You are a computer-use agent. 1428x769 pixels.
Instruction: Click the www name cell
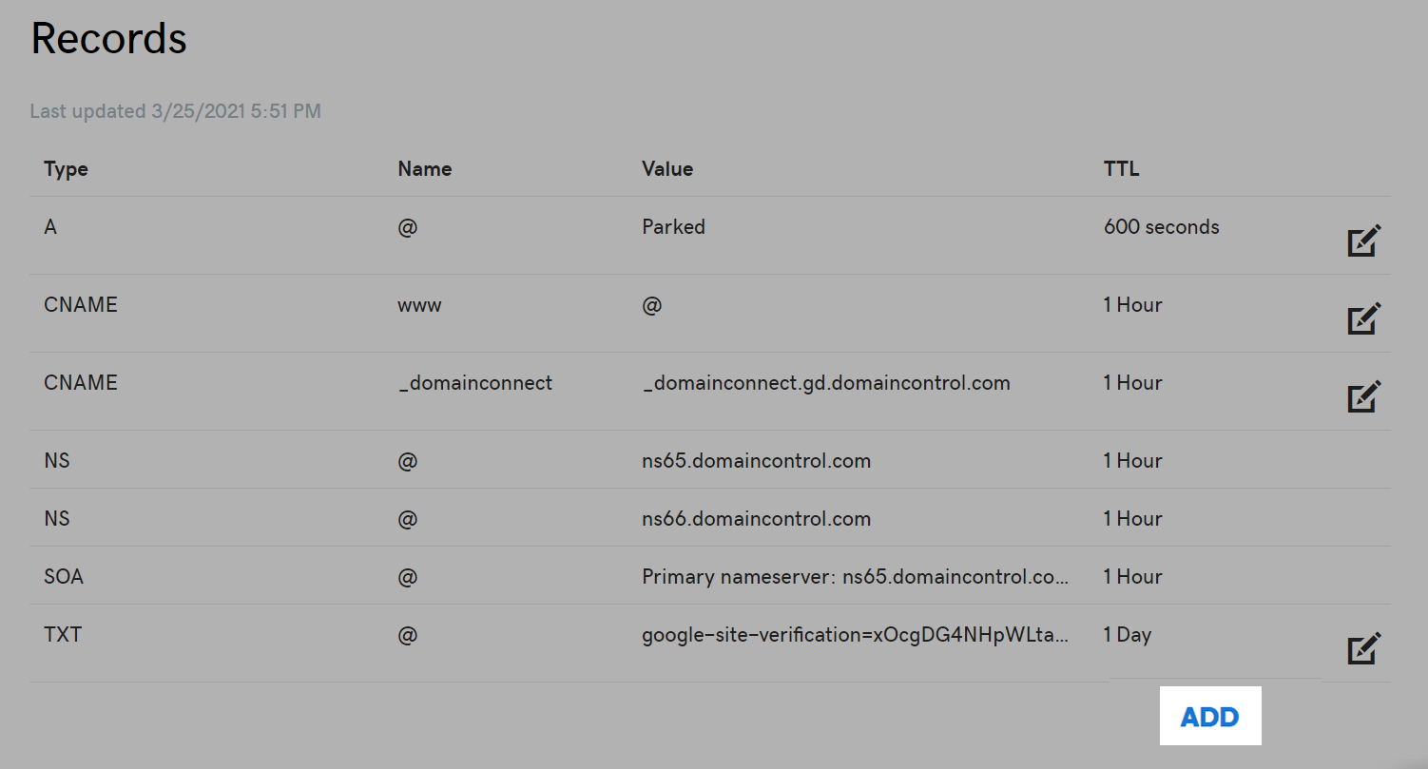click(419, 305)
